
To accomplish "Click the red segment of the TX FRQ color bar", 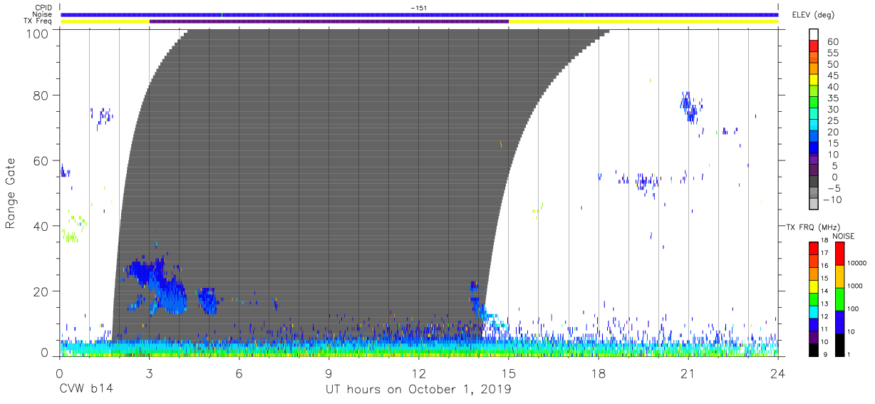I will (813, 247).
